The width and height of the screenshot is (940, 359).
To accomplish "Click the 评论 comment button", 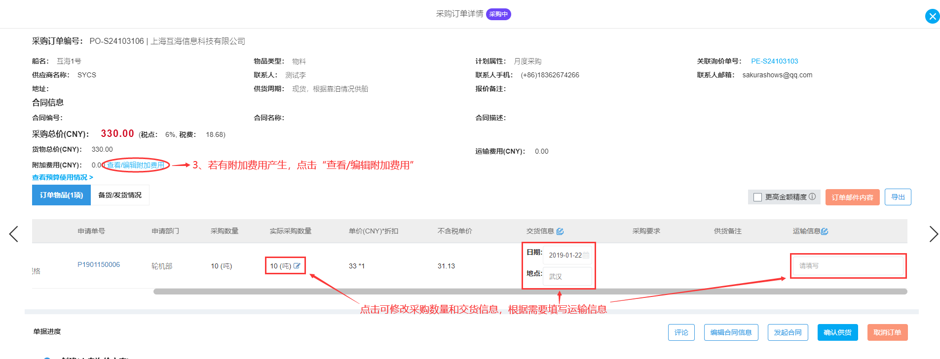I will point(681,332).
